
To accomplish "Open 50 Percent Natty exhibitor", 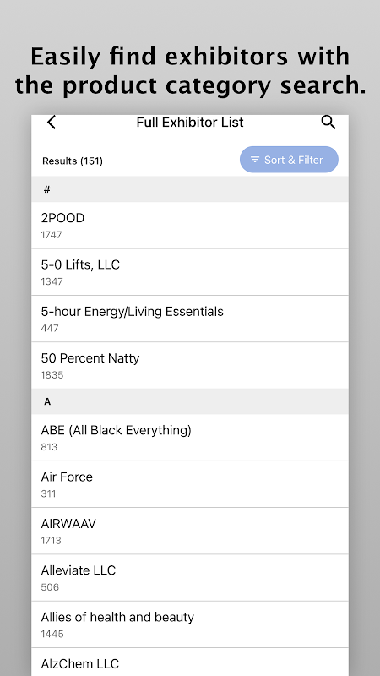I will click(189, 366).
